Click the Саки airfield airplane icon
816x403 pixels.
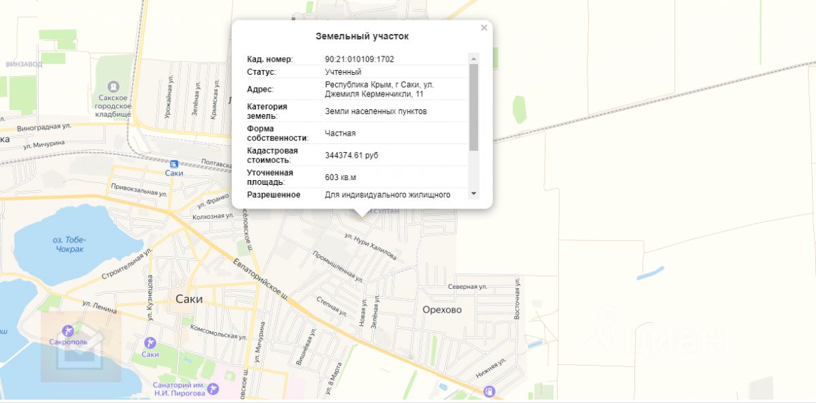(150, 342)
